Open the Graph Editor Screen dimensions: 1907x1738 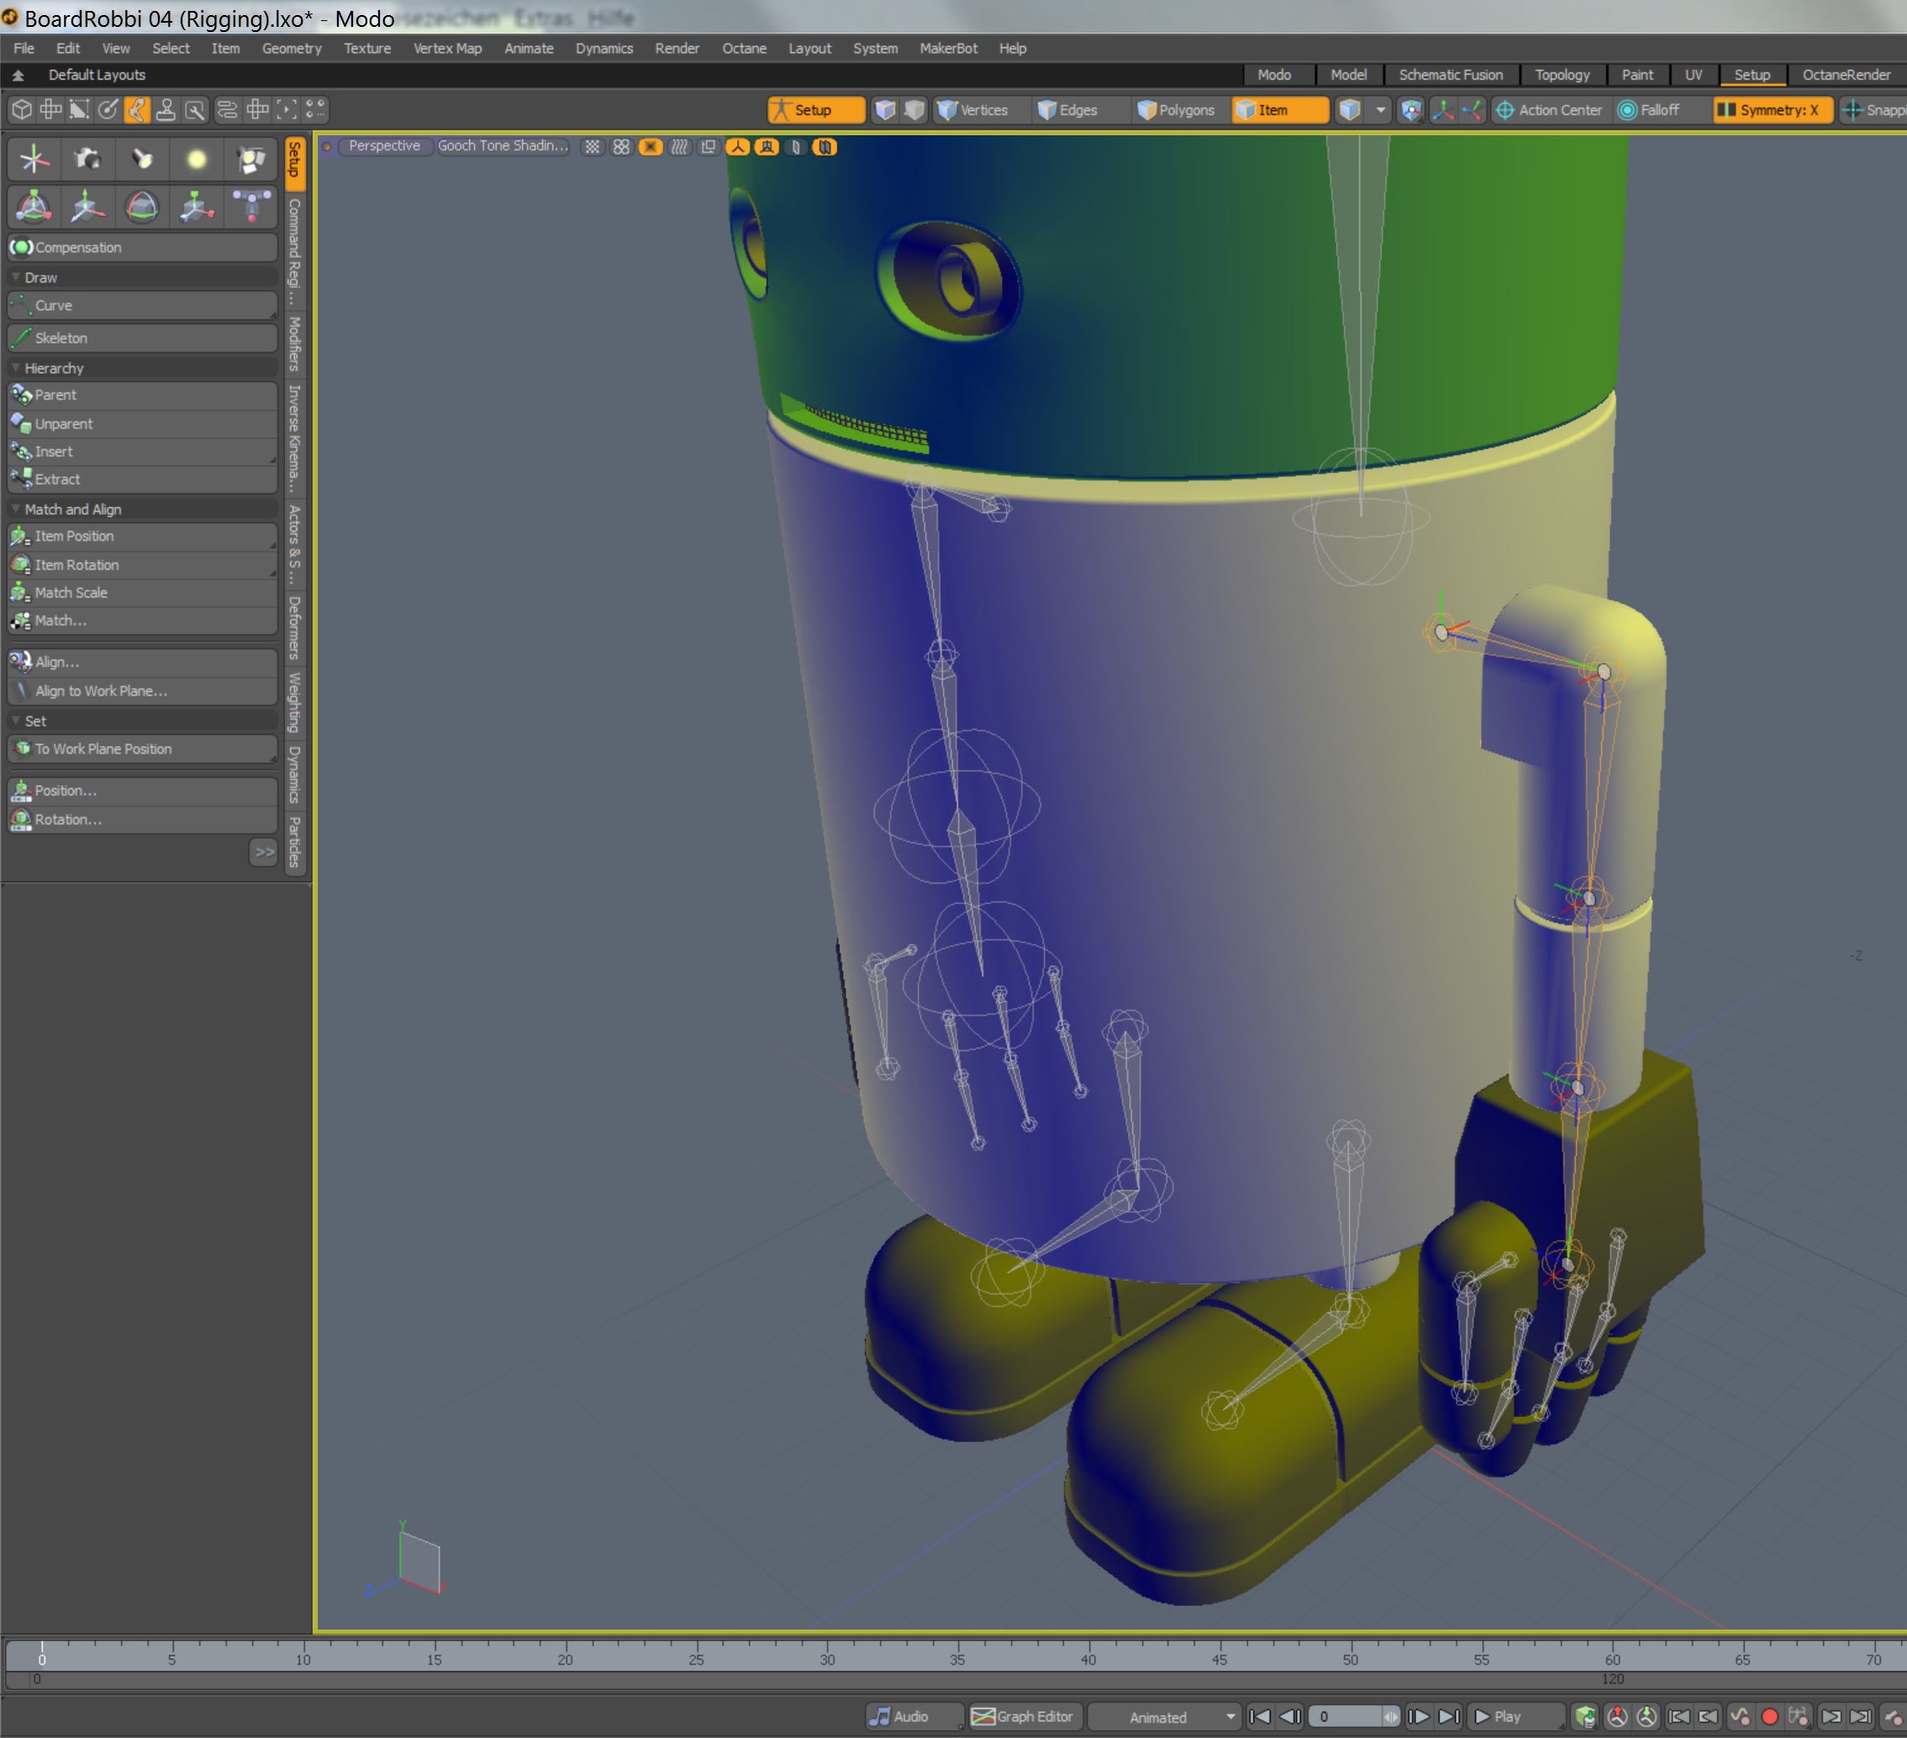tap(1024, 1716)
